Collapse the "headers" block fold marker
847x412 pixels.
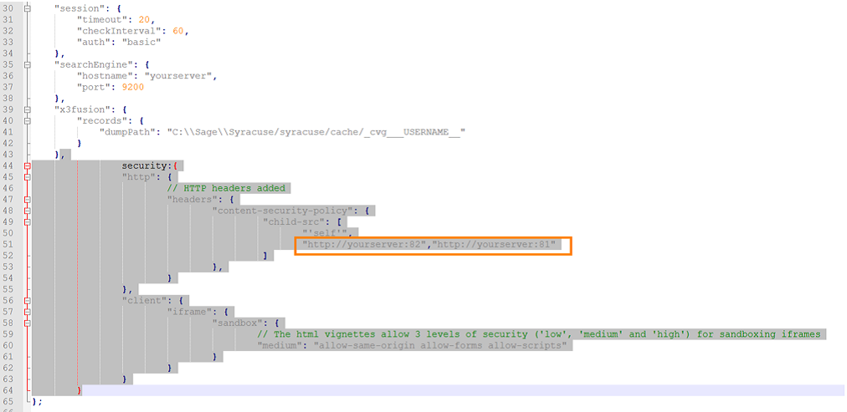28,200
